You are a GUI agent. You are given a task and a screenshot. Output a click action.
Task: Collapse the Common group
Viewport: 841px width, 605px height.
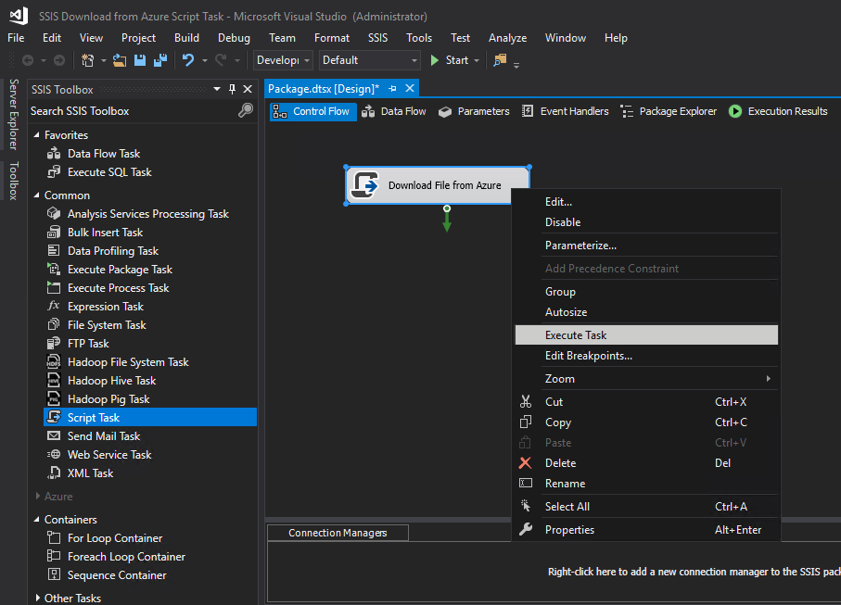coord(37,195)
